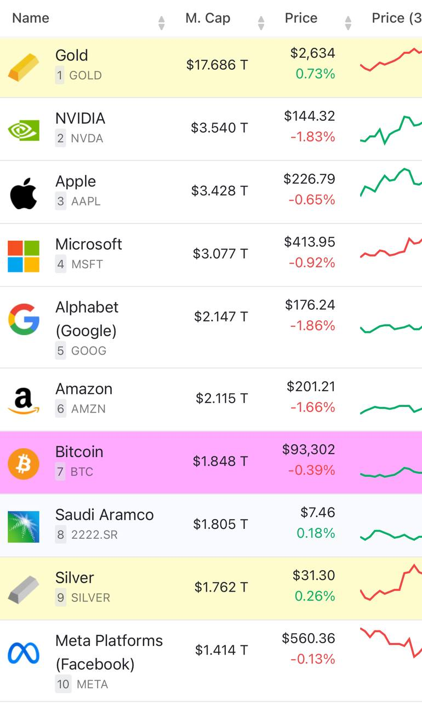This screenshot has height=703, width=422.
Task: Click the Amazon logo icon
Action: (x=24, y=401)
